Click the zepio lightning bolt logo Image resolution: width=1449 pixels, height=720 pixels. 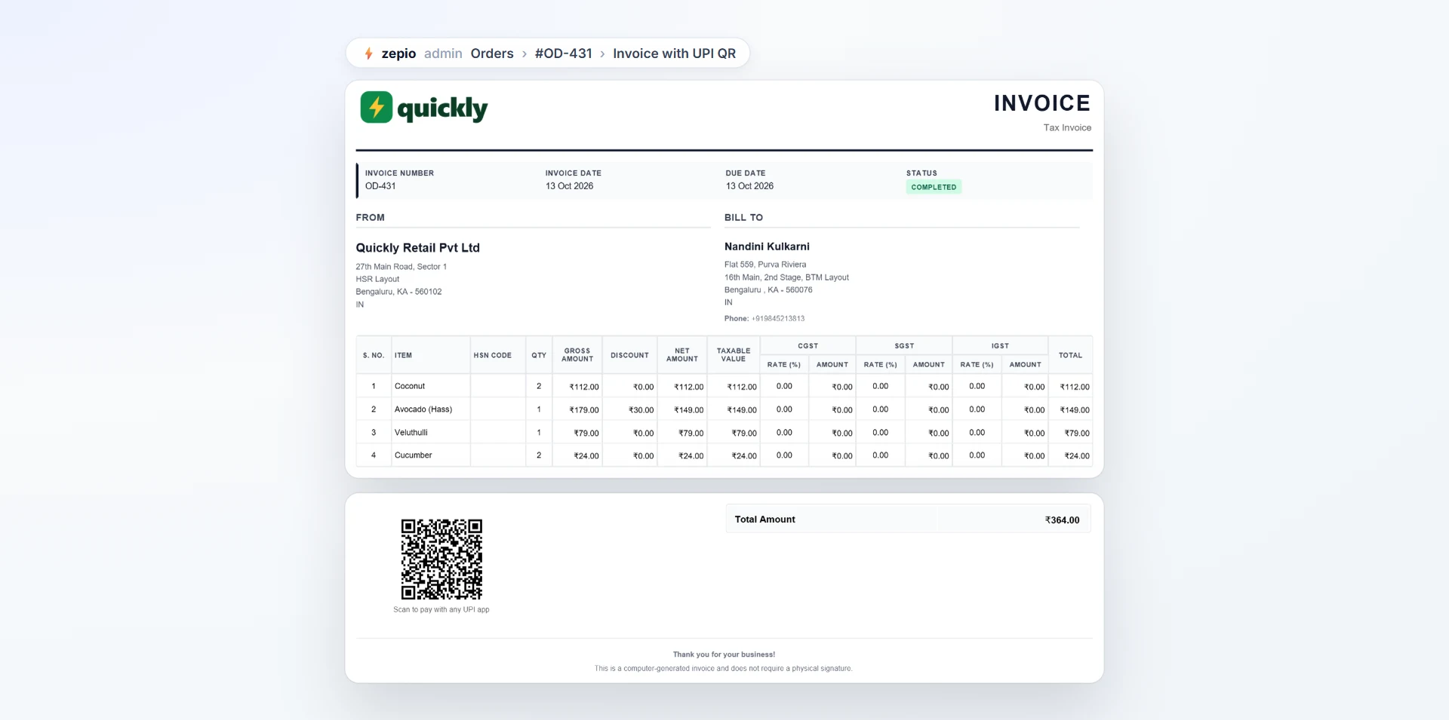coord(368,54)
